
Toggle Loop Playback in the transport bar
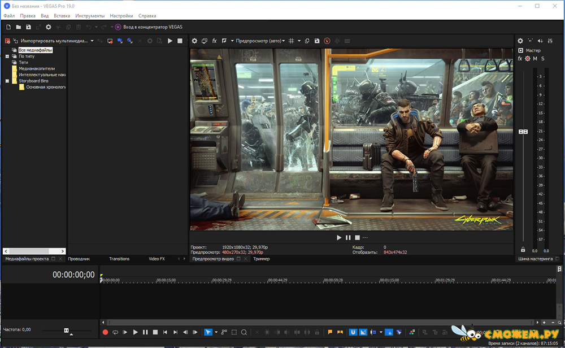click(x=115, y=332)
